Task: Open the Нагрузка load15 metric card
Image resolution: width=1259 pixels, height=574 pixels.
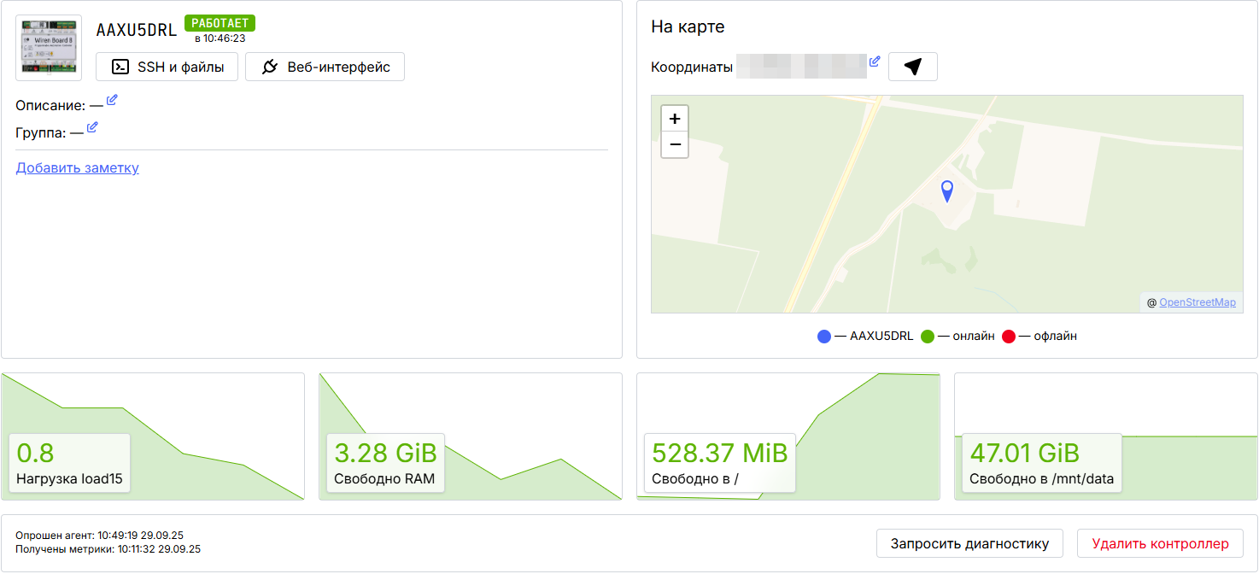Action: click(153, 436)
